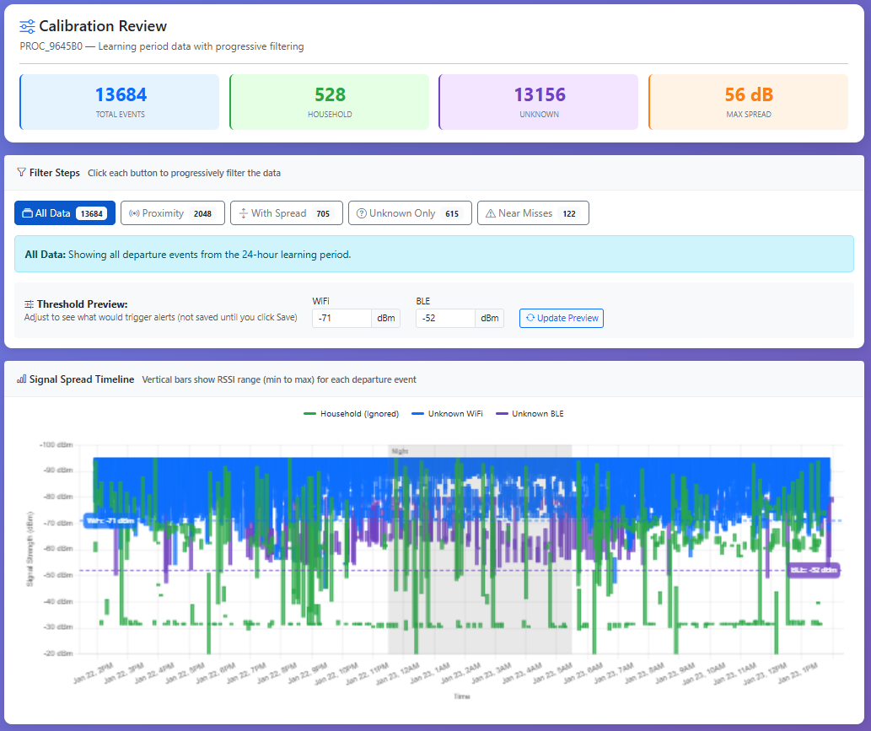Click the question mark icon on Unknown Only
This screenshot has width=871, height=731.
pyautogui.click(x=362, y=213)
